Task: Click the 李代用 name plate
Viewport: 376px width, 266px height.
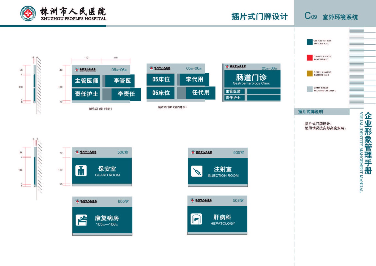Action: pyautogui.click(x=194, y=79)
